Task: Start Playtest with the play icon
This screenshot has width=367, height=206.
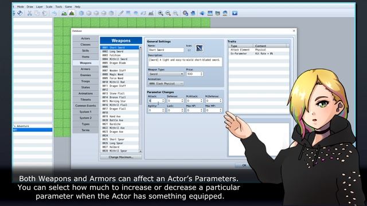Action: (x=235, y=13)
